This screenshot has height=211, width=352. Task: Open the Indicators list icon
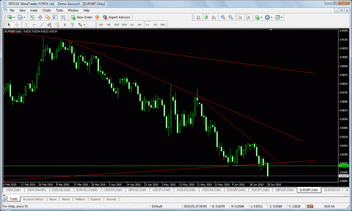click(257, 17)
